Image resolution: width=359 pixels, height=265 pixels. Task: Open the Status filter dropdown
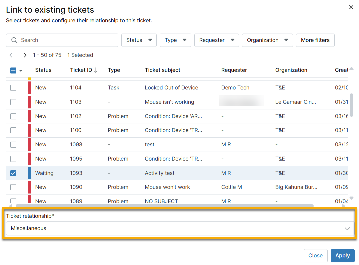pos(139,40)
